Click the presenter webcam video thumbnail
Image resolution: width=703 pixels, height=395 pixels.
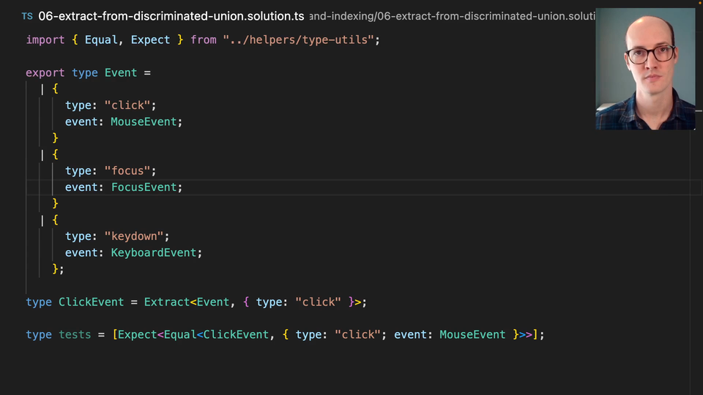coord(645,69)
